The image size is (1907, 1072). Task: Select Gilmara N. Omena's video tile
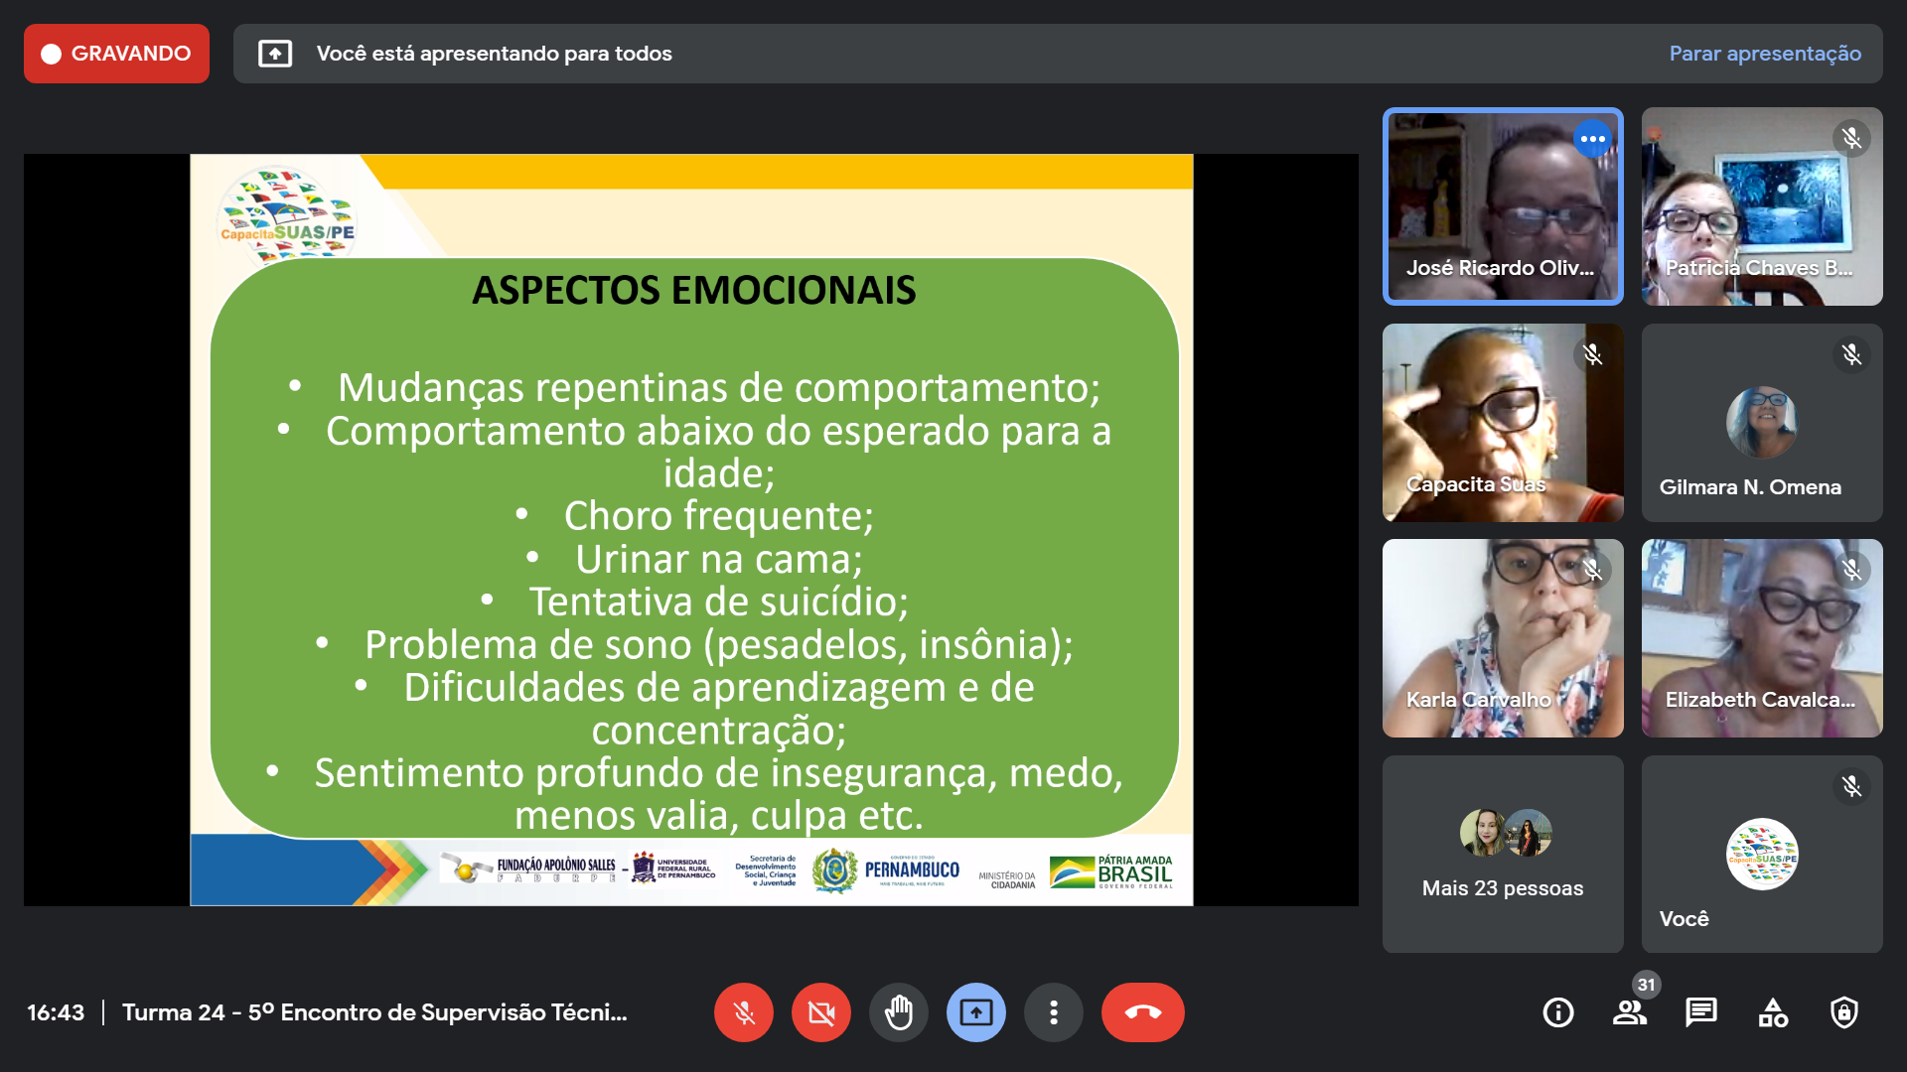(x=1761, y=423)
